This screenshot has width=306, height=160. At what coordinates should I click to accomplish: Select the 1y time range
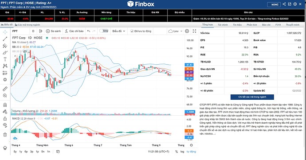point(20,152)
